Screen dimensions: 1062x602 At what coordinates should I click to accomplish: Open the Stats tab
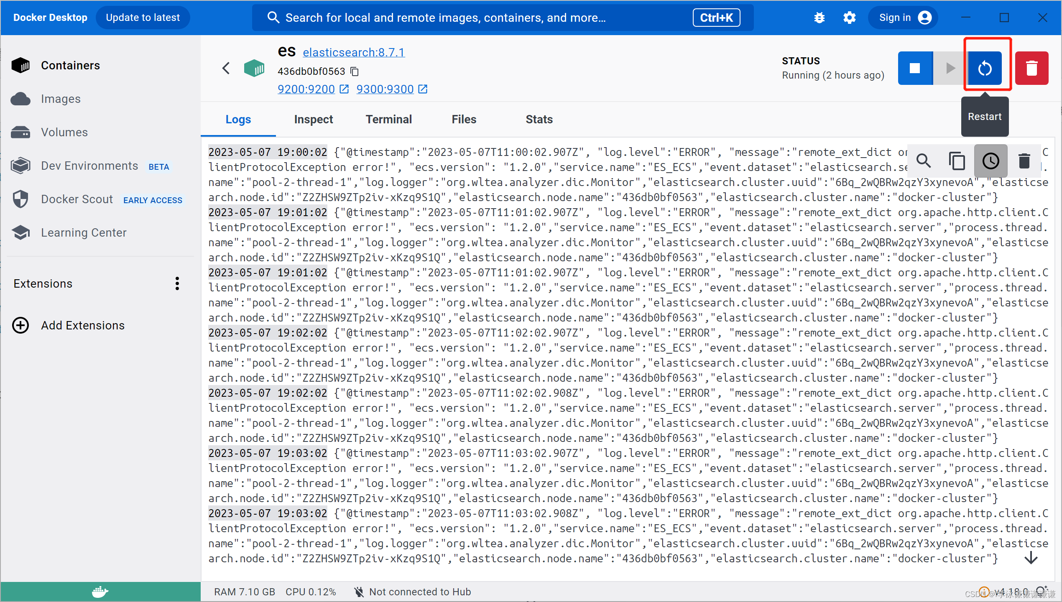539,120
